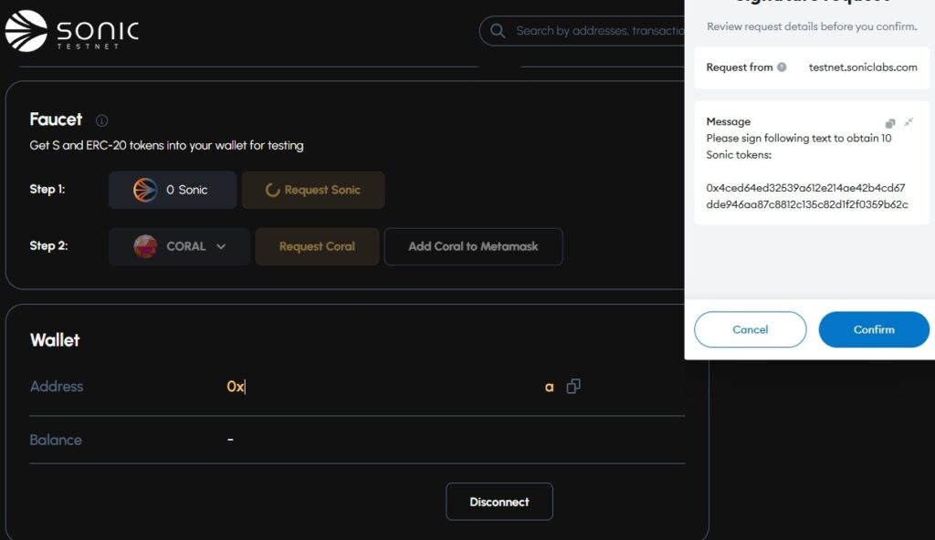The image size is (935, 540).
Task: Click the Sonic token icon in Step 1
Action: [x=145, y=190]
